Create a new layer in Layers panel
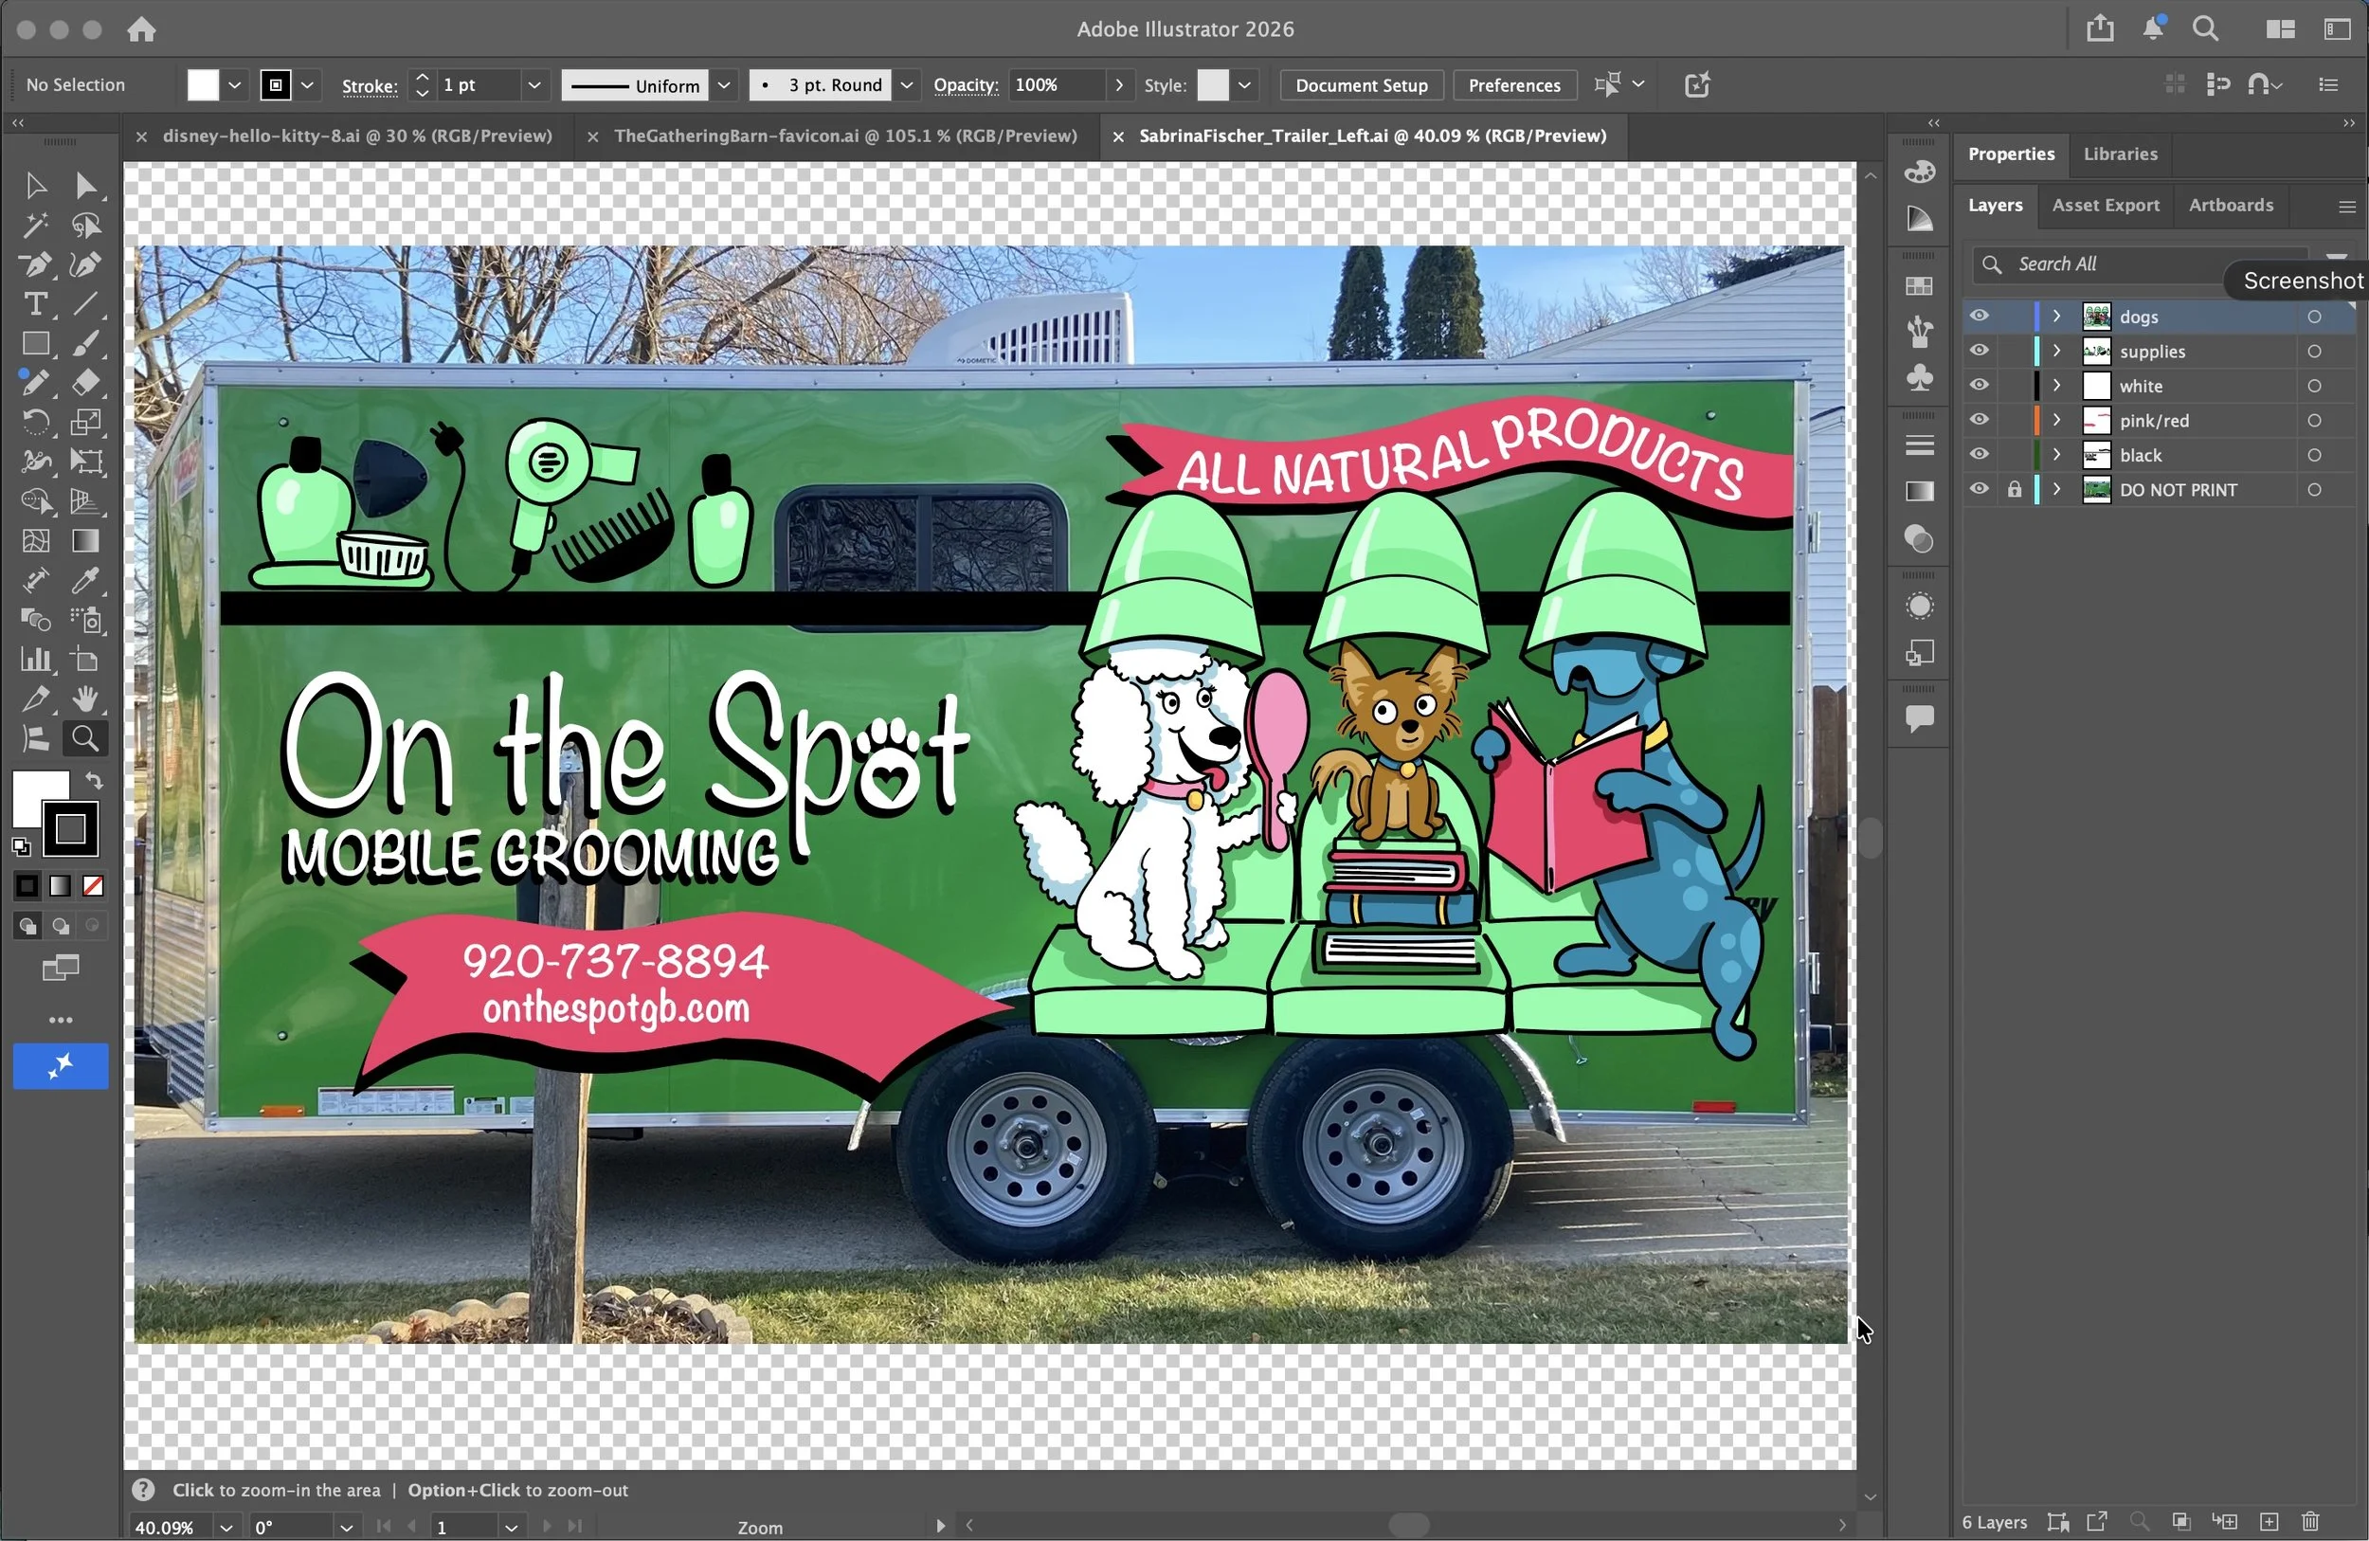This screenshot has height=1541, width=2369. coord(2269,1521)
